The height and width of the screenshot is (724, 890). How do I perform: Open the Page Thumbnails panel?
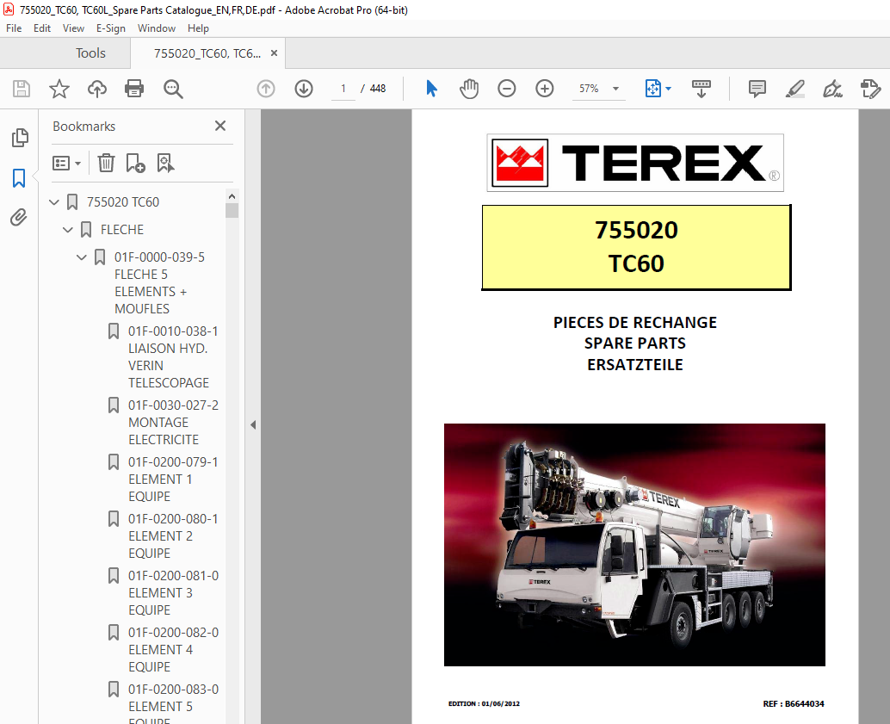19,138
